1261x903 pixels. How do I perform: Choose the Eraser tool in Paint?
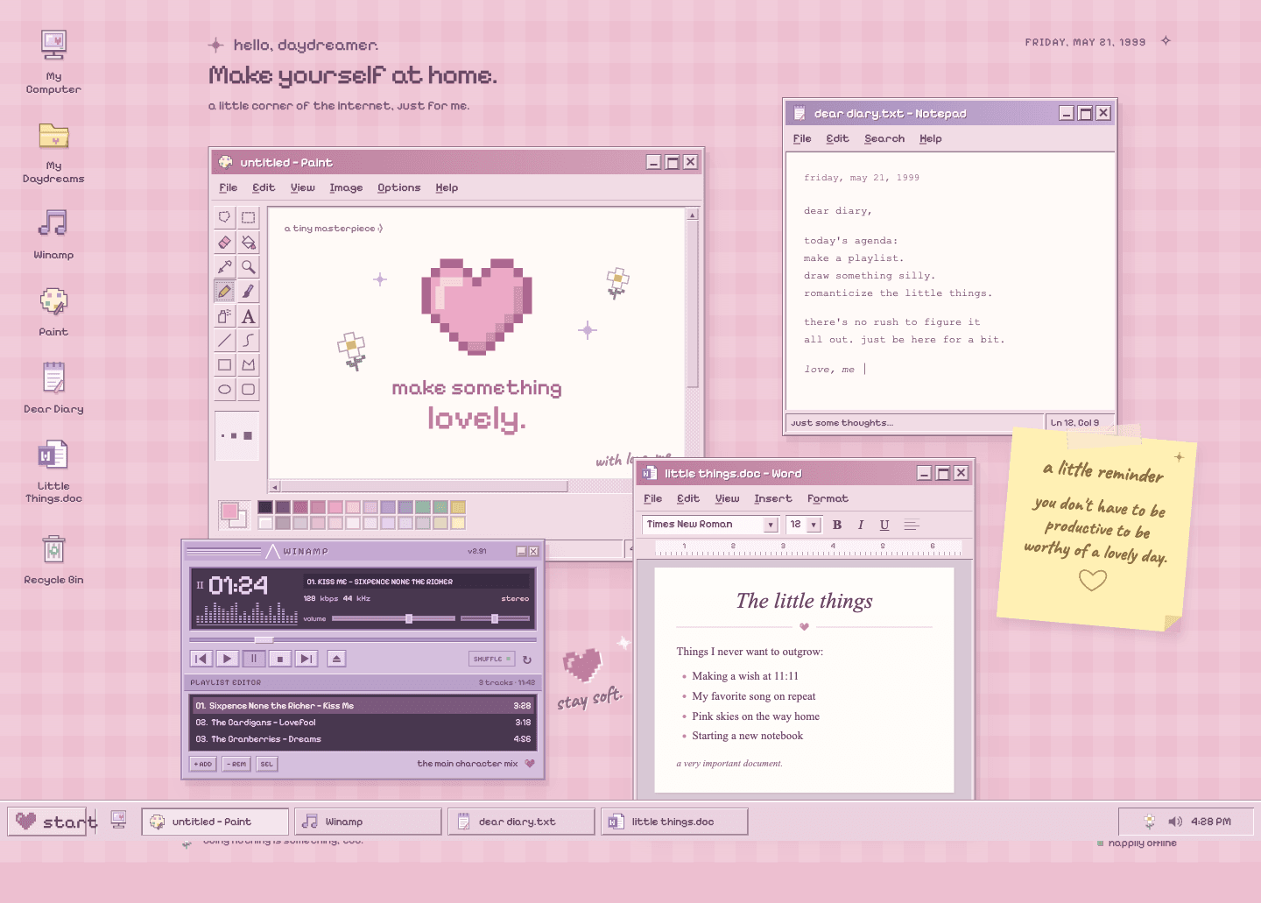tap(225, 242)
